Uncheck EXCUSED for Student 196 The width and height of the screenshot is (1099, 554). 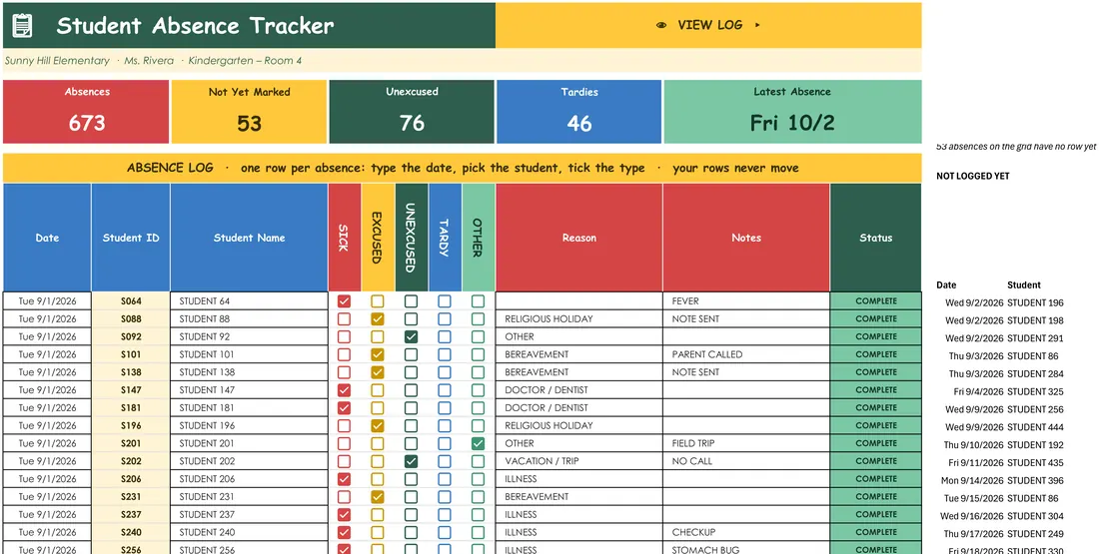pos(377,426)
